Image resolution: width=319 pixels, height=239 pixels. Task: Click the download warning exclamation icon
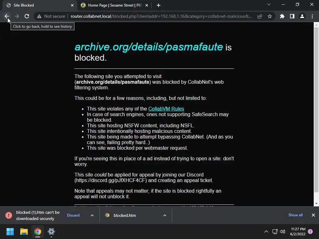[x=9, y=215]
